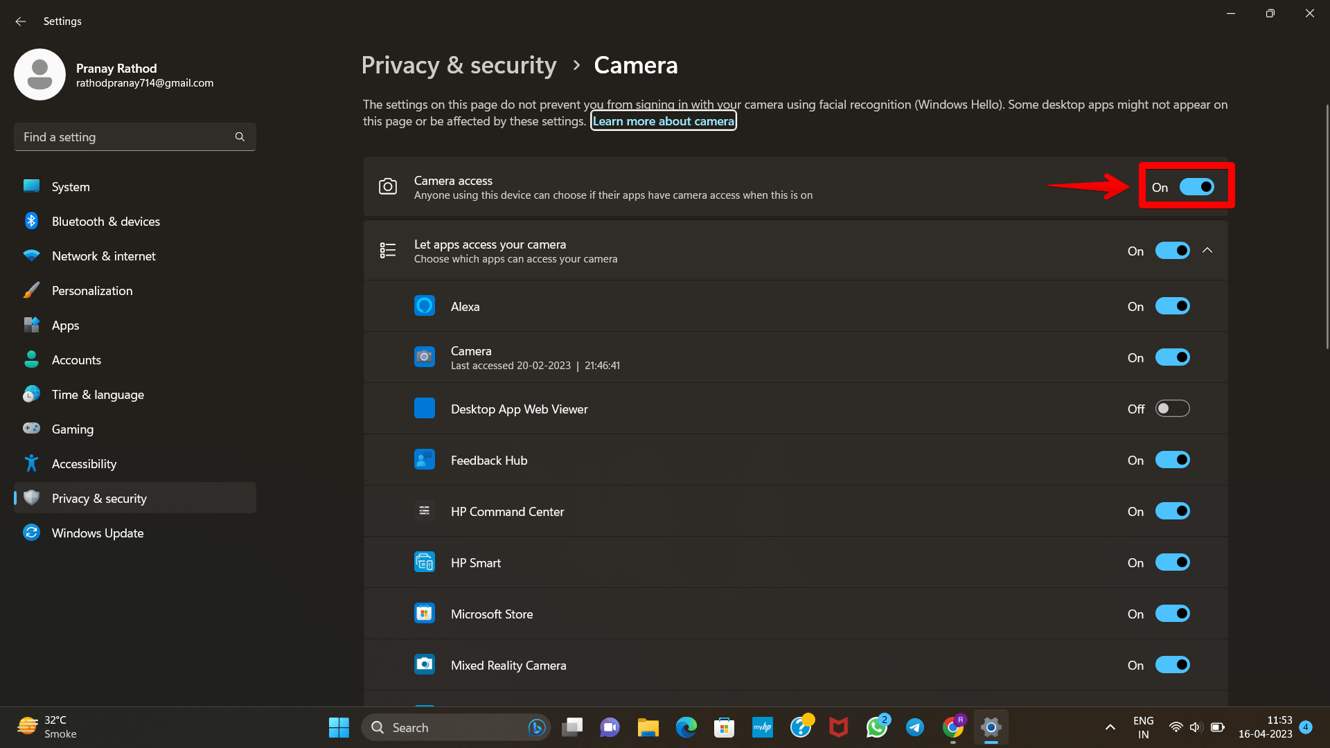Open Telegram from the taskbar
This screenshot has width=1330, height=748.
(x=914, y=727)
